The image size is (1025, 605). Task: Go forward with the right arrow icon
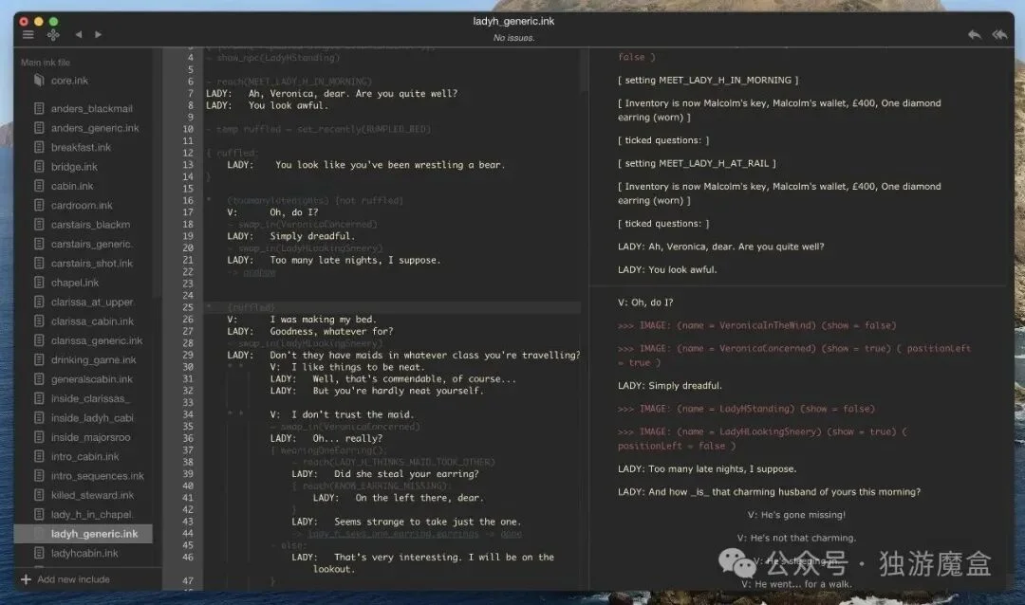(x=98, y=35)
